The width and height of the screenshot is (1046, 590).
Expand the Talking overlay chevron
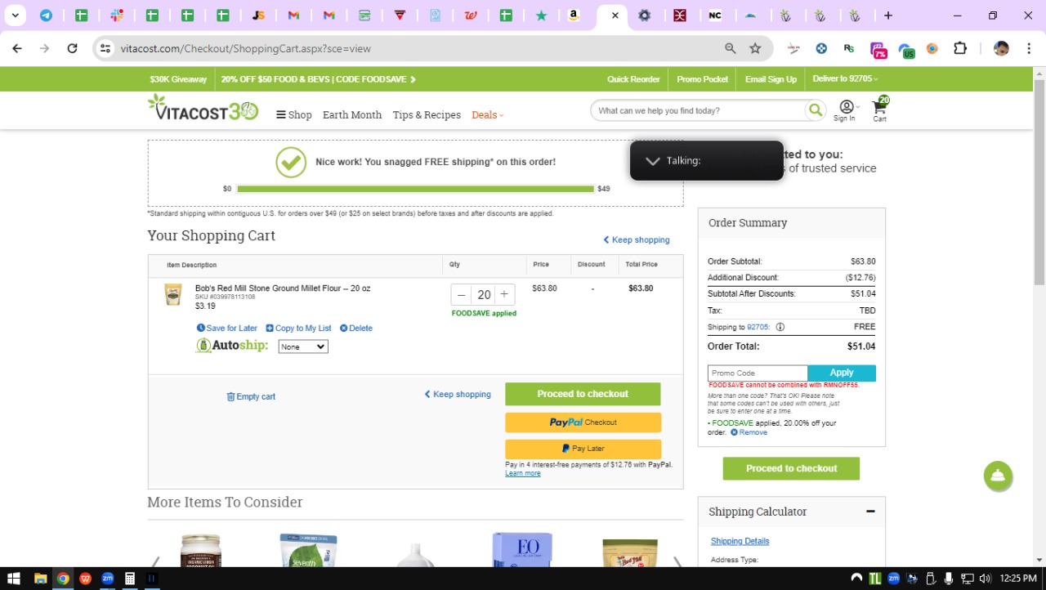pyautogui.click(x=652, y=161)
